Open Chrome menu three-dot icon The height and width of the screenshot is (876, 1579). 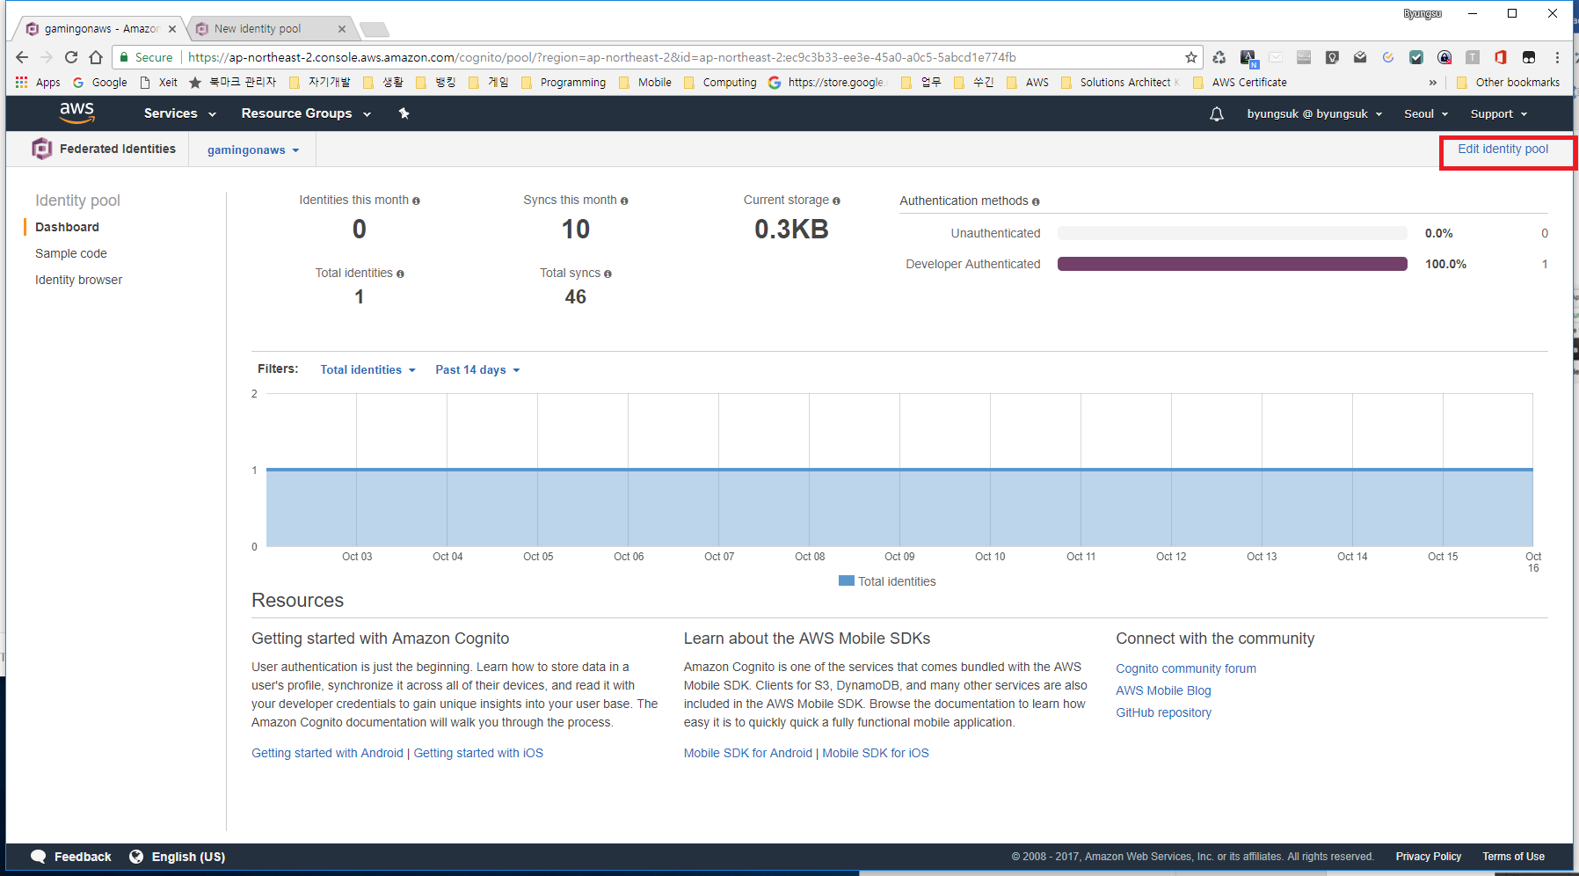(1557, 57)
